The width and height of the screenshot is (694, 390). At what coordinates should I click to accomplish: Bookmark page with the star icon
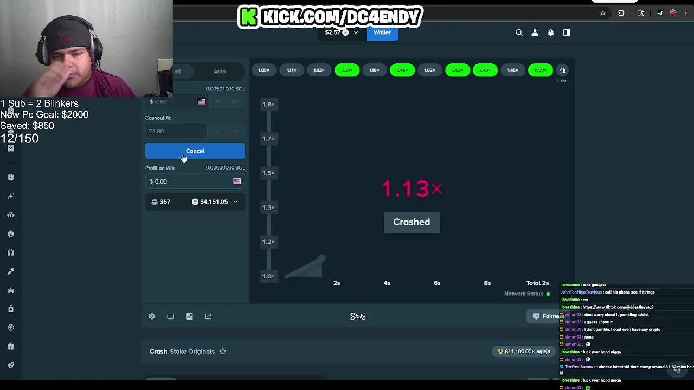[602, 13]
